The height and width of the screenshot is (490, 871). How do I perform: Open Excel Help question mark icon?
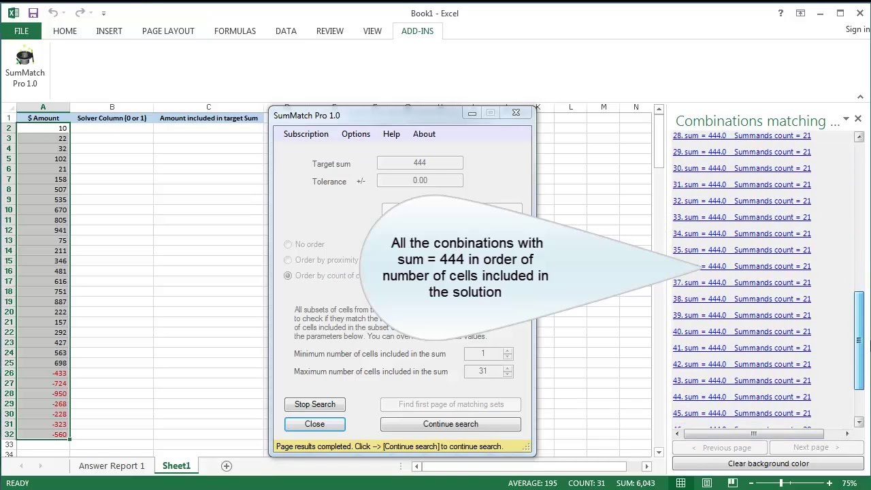pyautogui.click(x=781, y=13)
